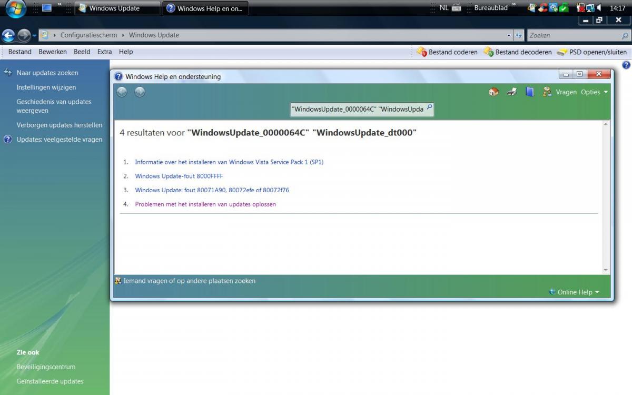632x395 pixels.
Task: Open result about Windows Vista Service Pack 1
Action: (x=229, y=162)
